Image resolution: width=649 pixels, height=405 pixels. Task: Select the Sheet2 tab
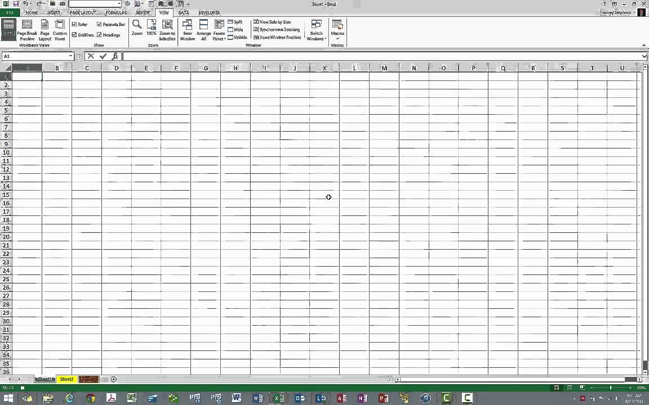tap(66, 379)
